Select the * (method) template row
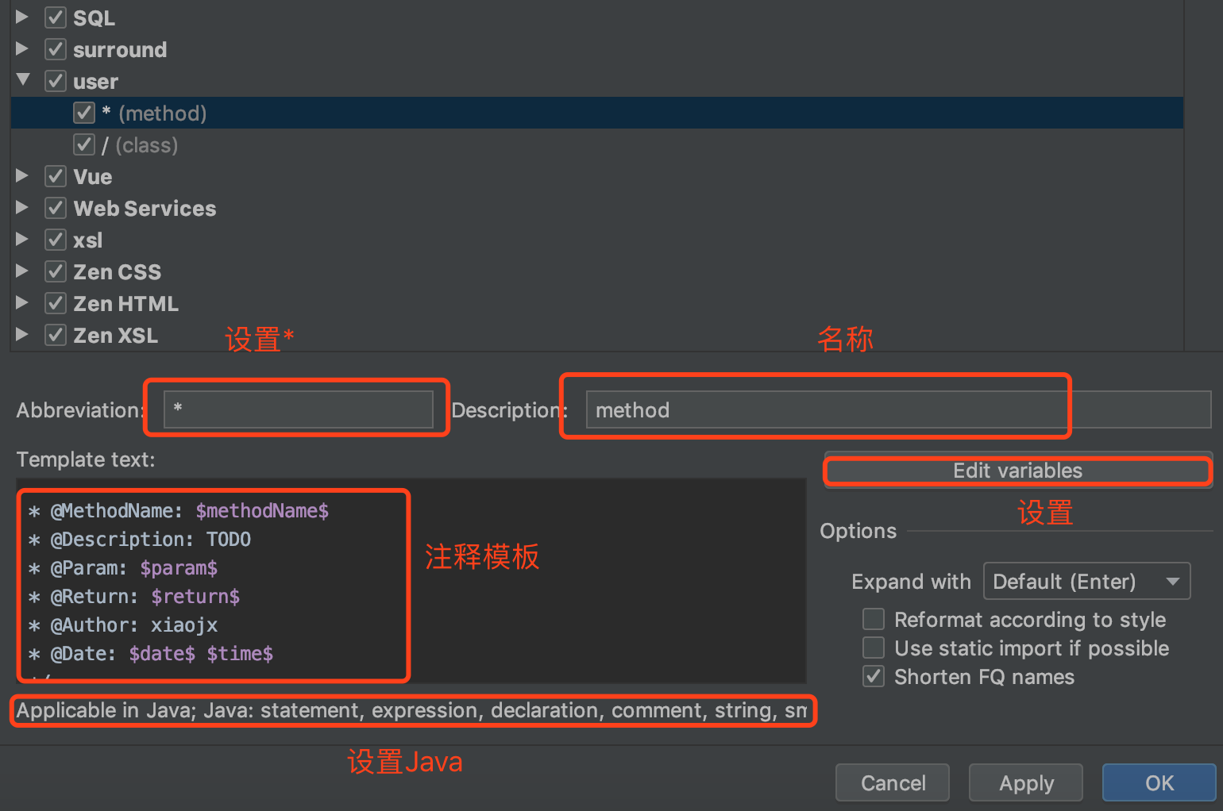Image resolution: width=1223 pixels, height=811 pixels. point(597,113)
